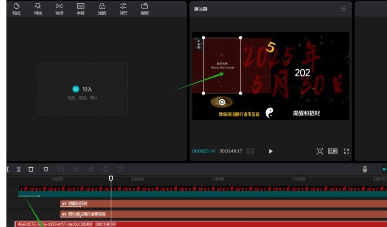Select the 愿你道法随行诸事皆宜 text clip
Image resolution: width=387 pixels, height=227 pixels.
[x=224, y=214]
